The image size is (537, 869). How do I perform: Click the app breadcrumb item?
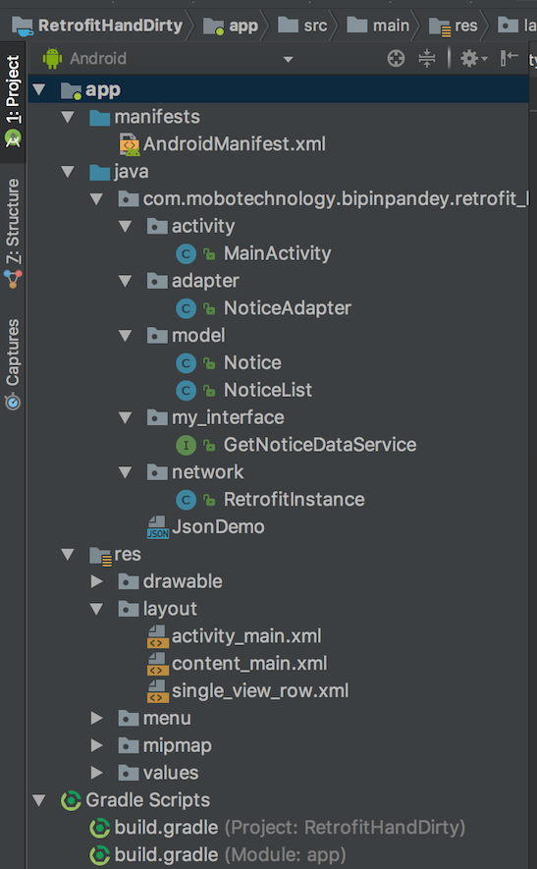231,26
